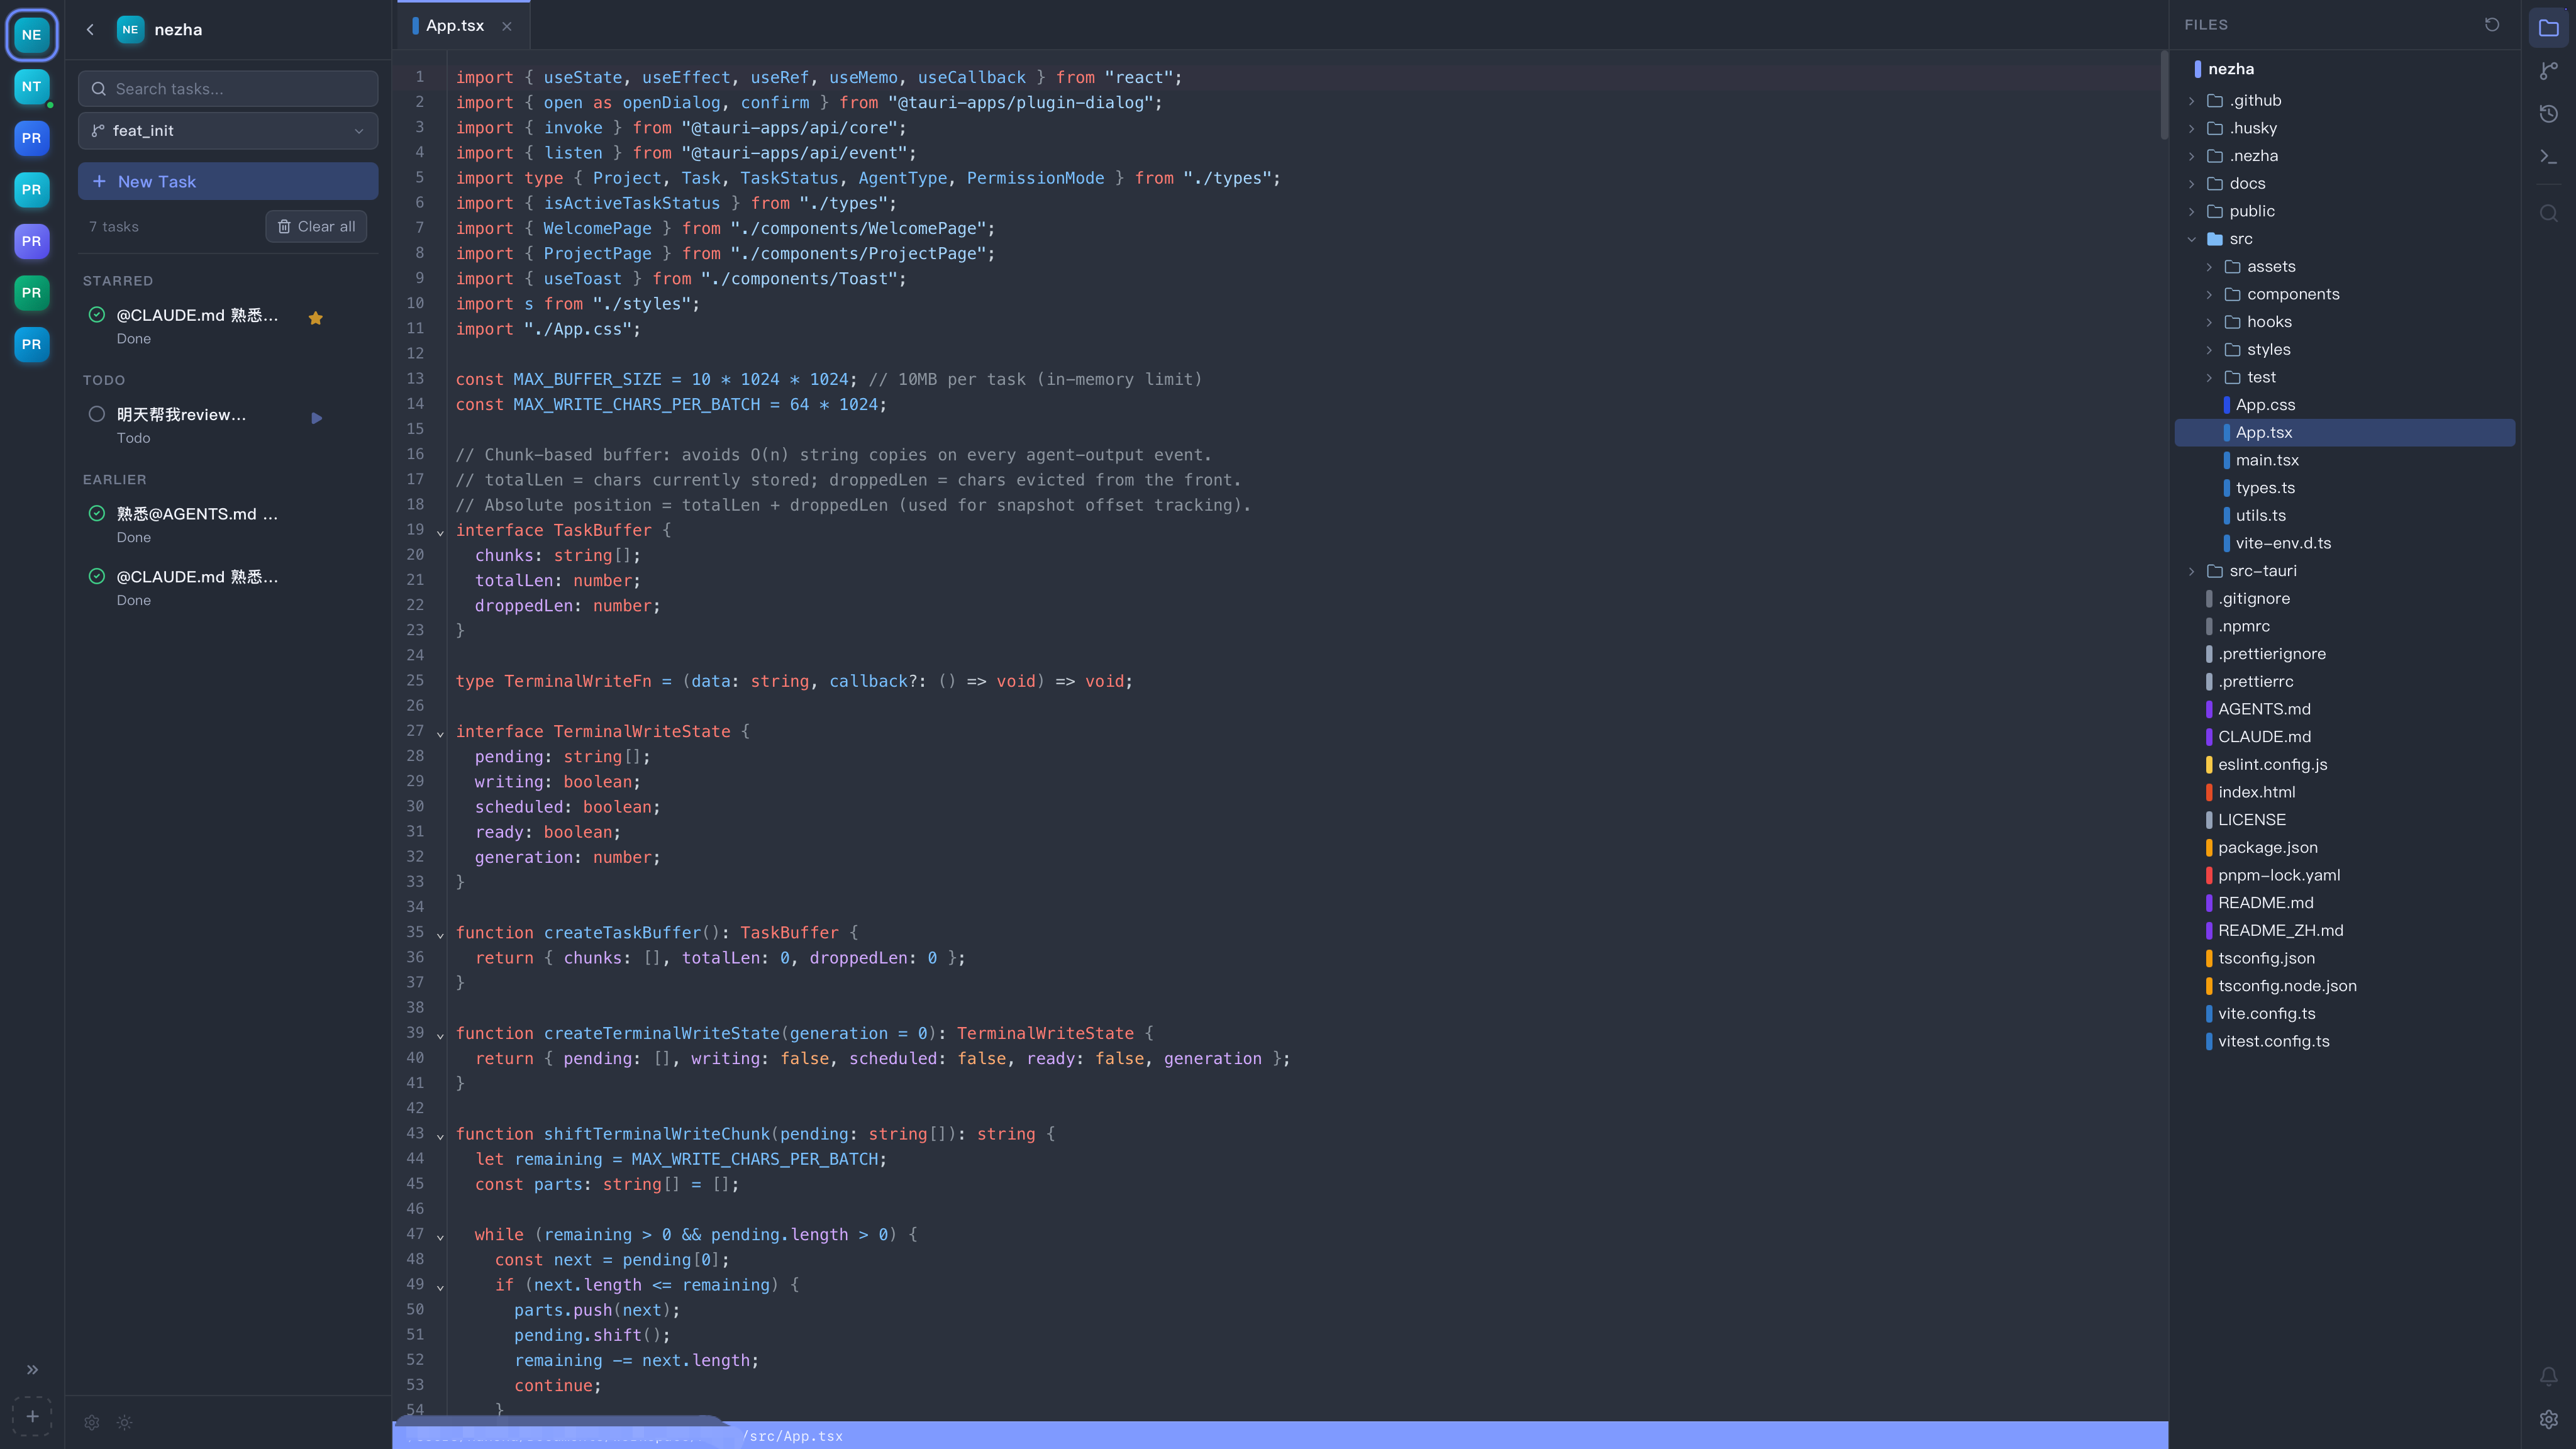Open the history panel via clock icon
2576x1449 pixels.
tap(2549, 113)
